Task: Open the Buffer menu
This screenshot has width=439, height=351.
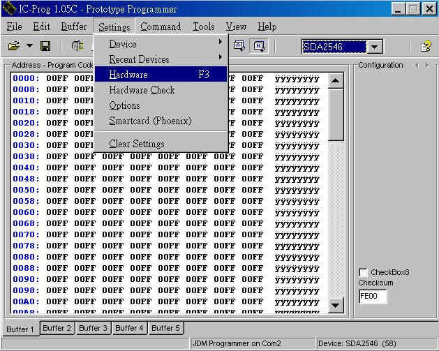Action: 74,27
